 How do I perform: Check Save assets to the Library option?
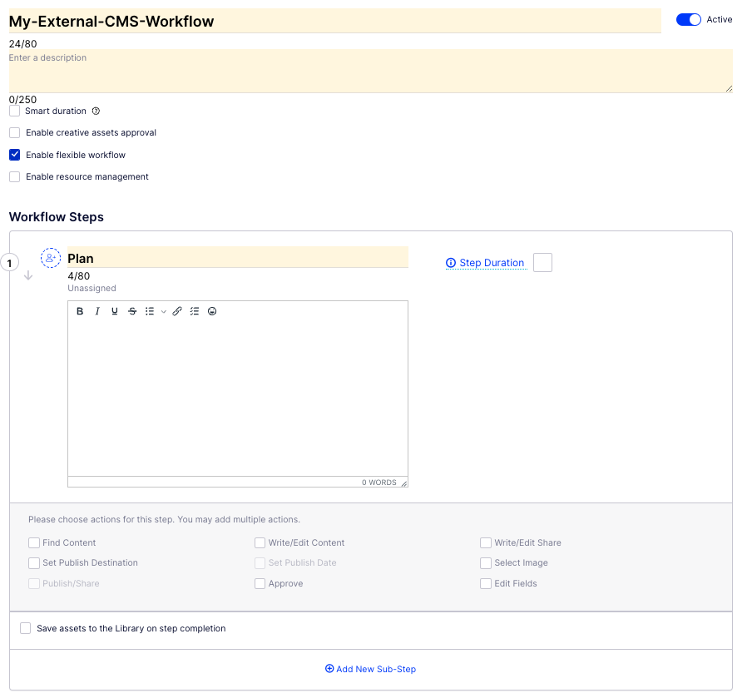coord(26,629)
